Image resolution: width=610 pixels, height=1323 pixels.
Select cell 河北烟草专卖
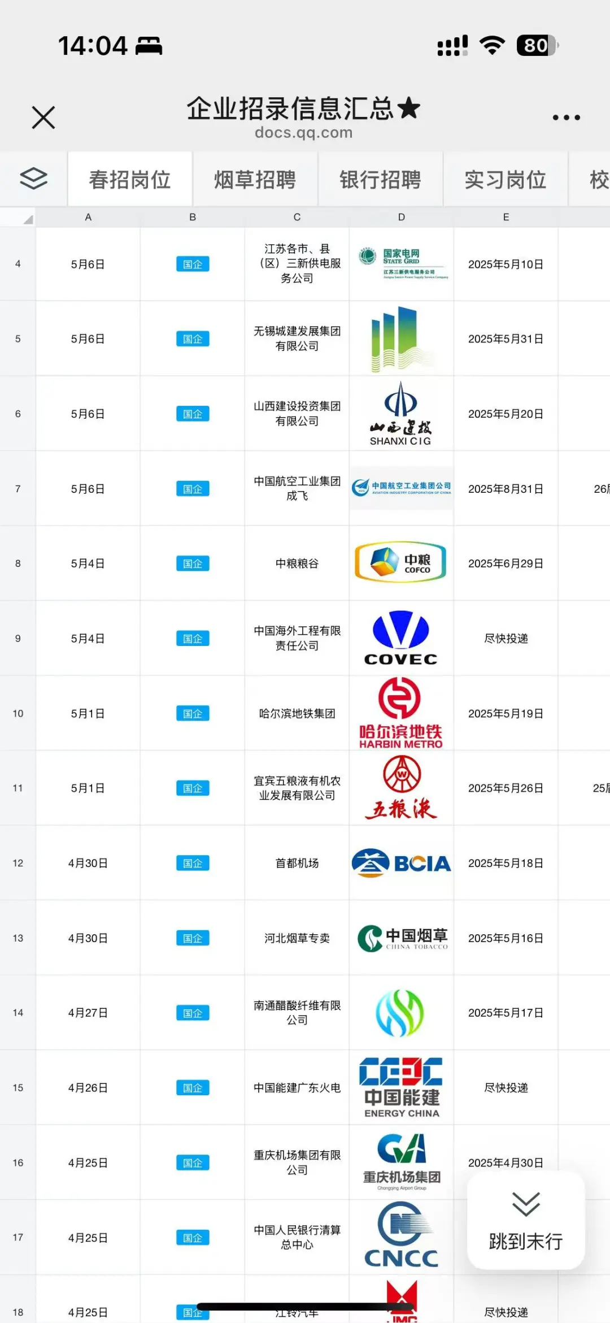297,938
